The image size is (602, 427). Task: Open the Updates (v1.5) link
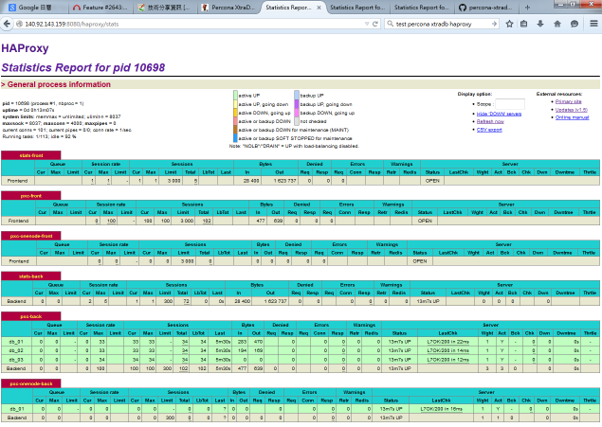click(572, 110)
